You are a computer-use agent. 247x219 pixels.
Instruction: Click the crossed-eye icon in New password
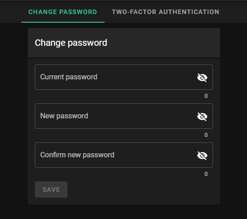tap(202, 117)
